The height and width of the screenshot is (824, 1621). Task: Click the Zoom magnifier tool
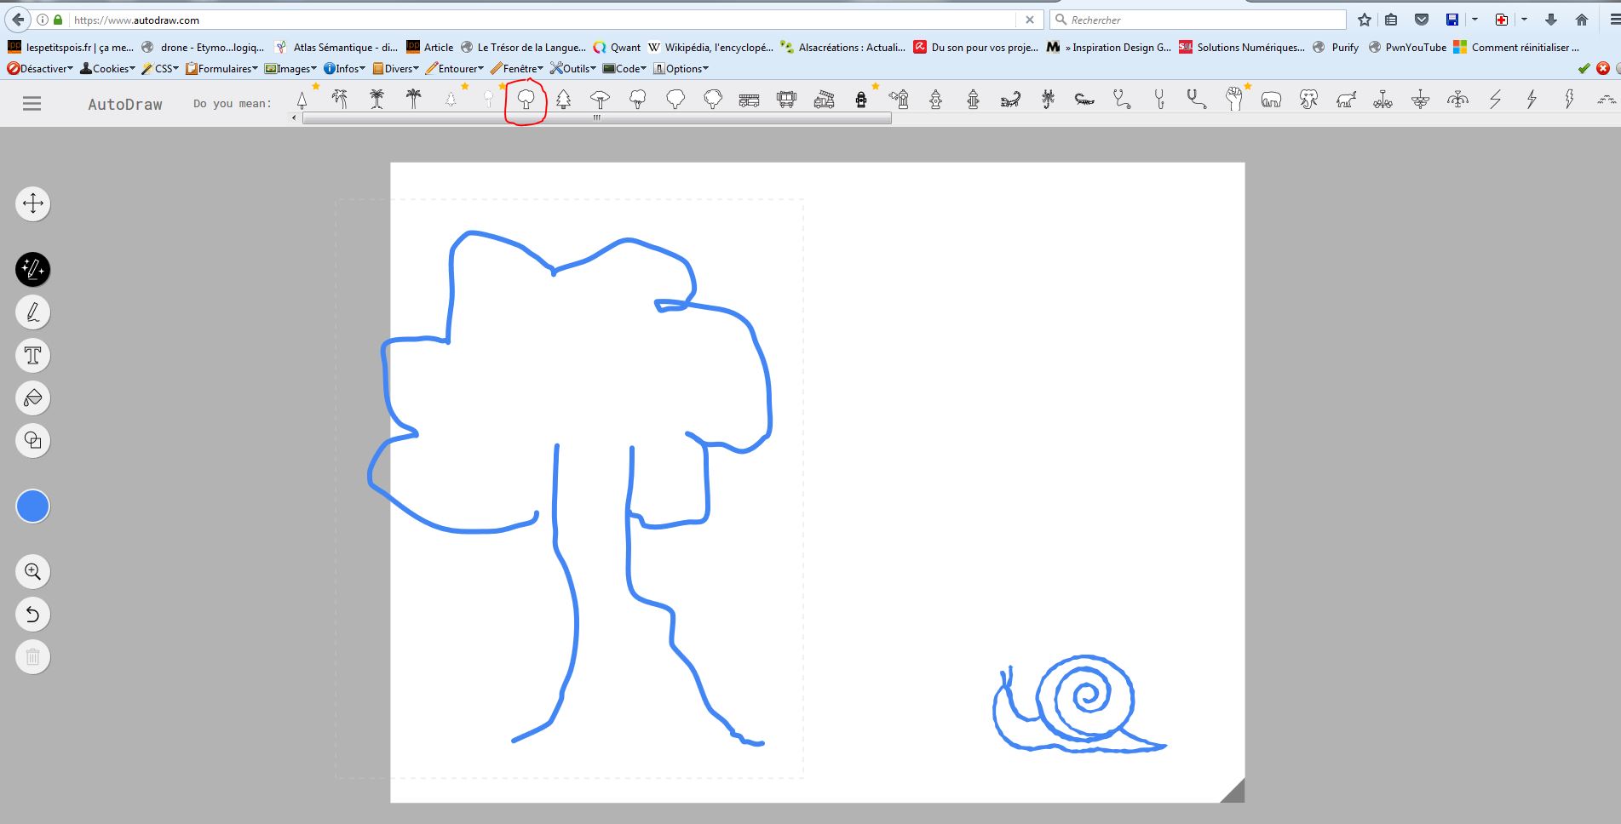(x=33, y=571)
